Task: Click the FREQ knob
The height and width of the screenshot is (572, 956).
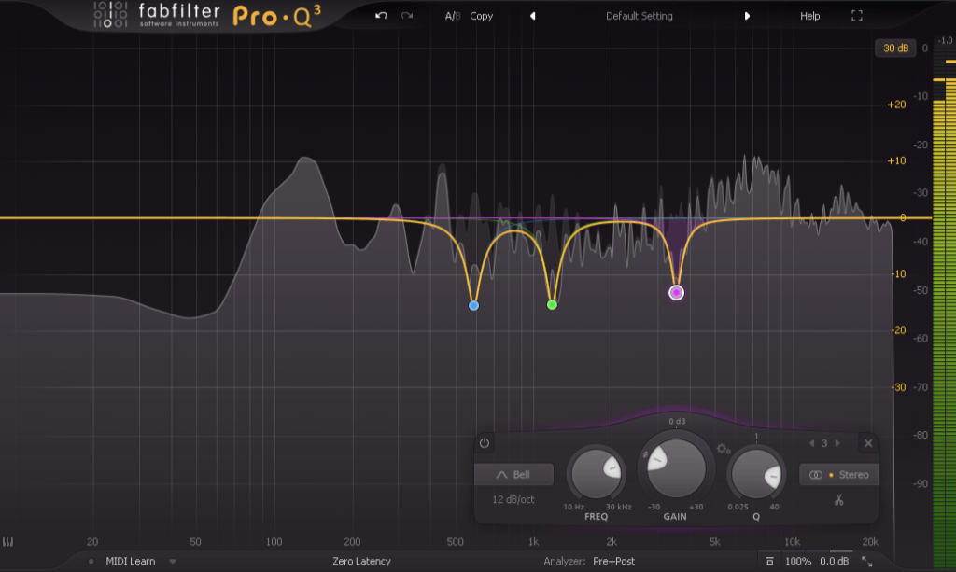Action: coord(597,473)
